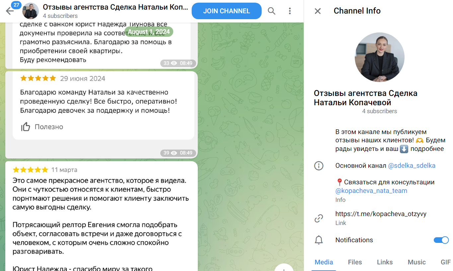Click the info circle icon
The image size is (453, 271).
pyautogui.click(x=319, y=166)
